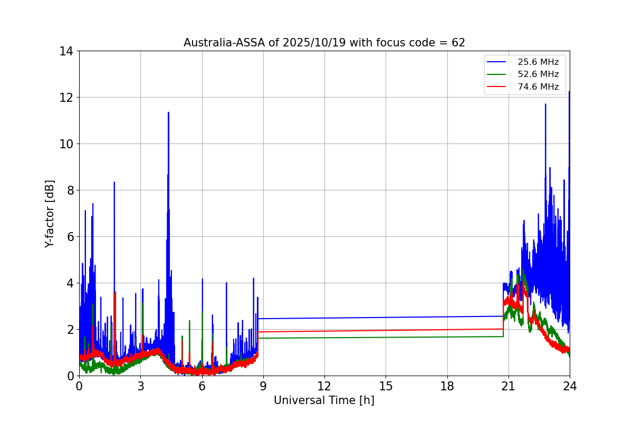Click the chart title mentioning Australia-ASSA
Screen dimensions: 633x422
click(x=324, y=43)
